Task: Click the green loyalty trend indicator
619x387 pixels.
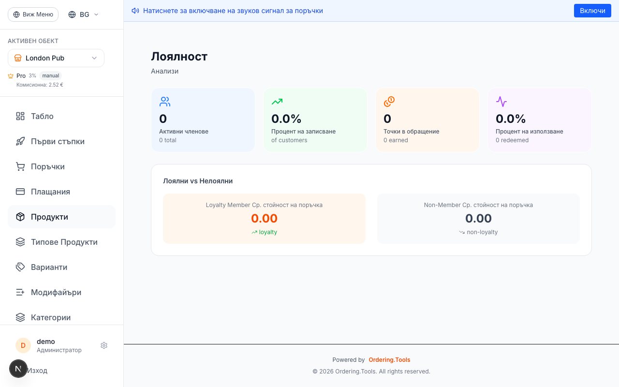Action: pyautogui.click(x=264, y=232)
